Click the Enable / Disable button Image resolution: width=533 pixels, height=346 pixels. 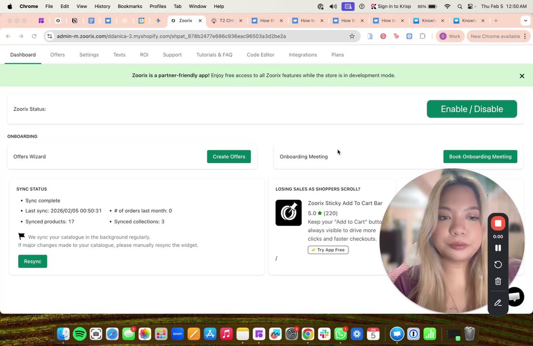[471, 109]
